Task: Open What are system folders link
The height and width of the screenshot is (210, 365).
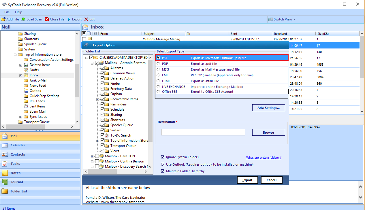Action: [264, 158]
